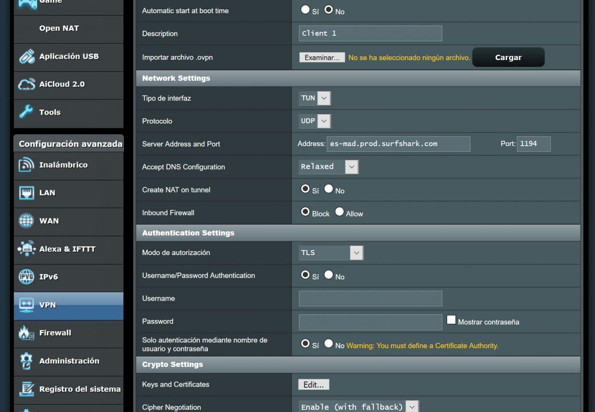Open the Tipo de interfaz TUN dropdown
This screenshot has width=595, height=412.
click(x=315, y=98)
